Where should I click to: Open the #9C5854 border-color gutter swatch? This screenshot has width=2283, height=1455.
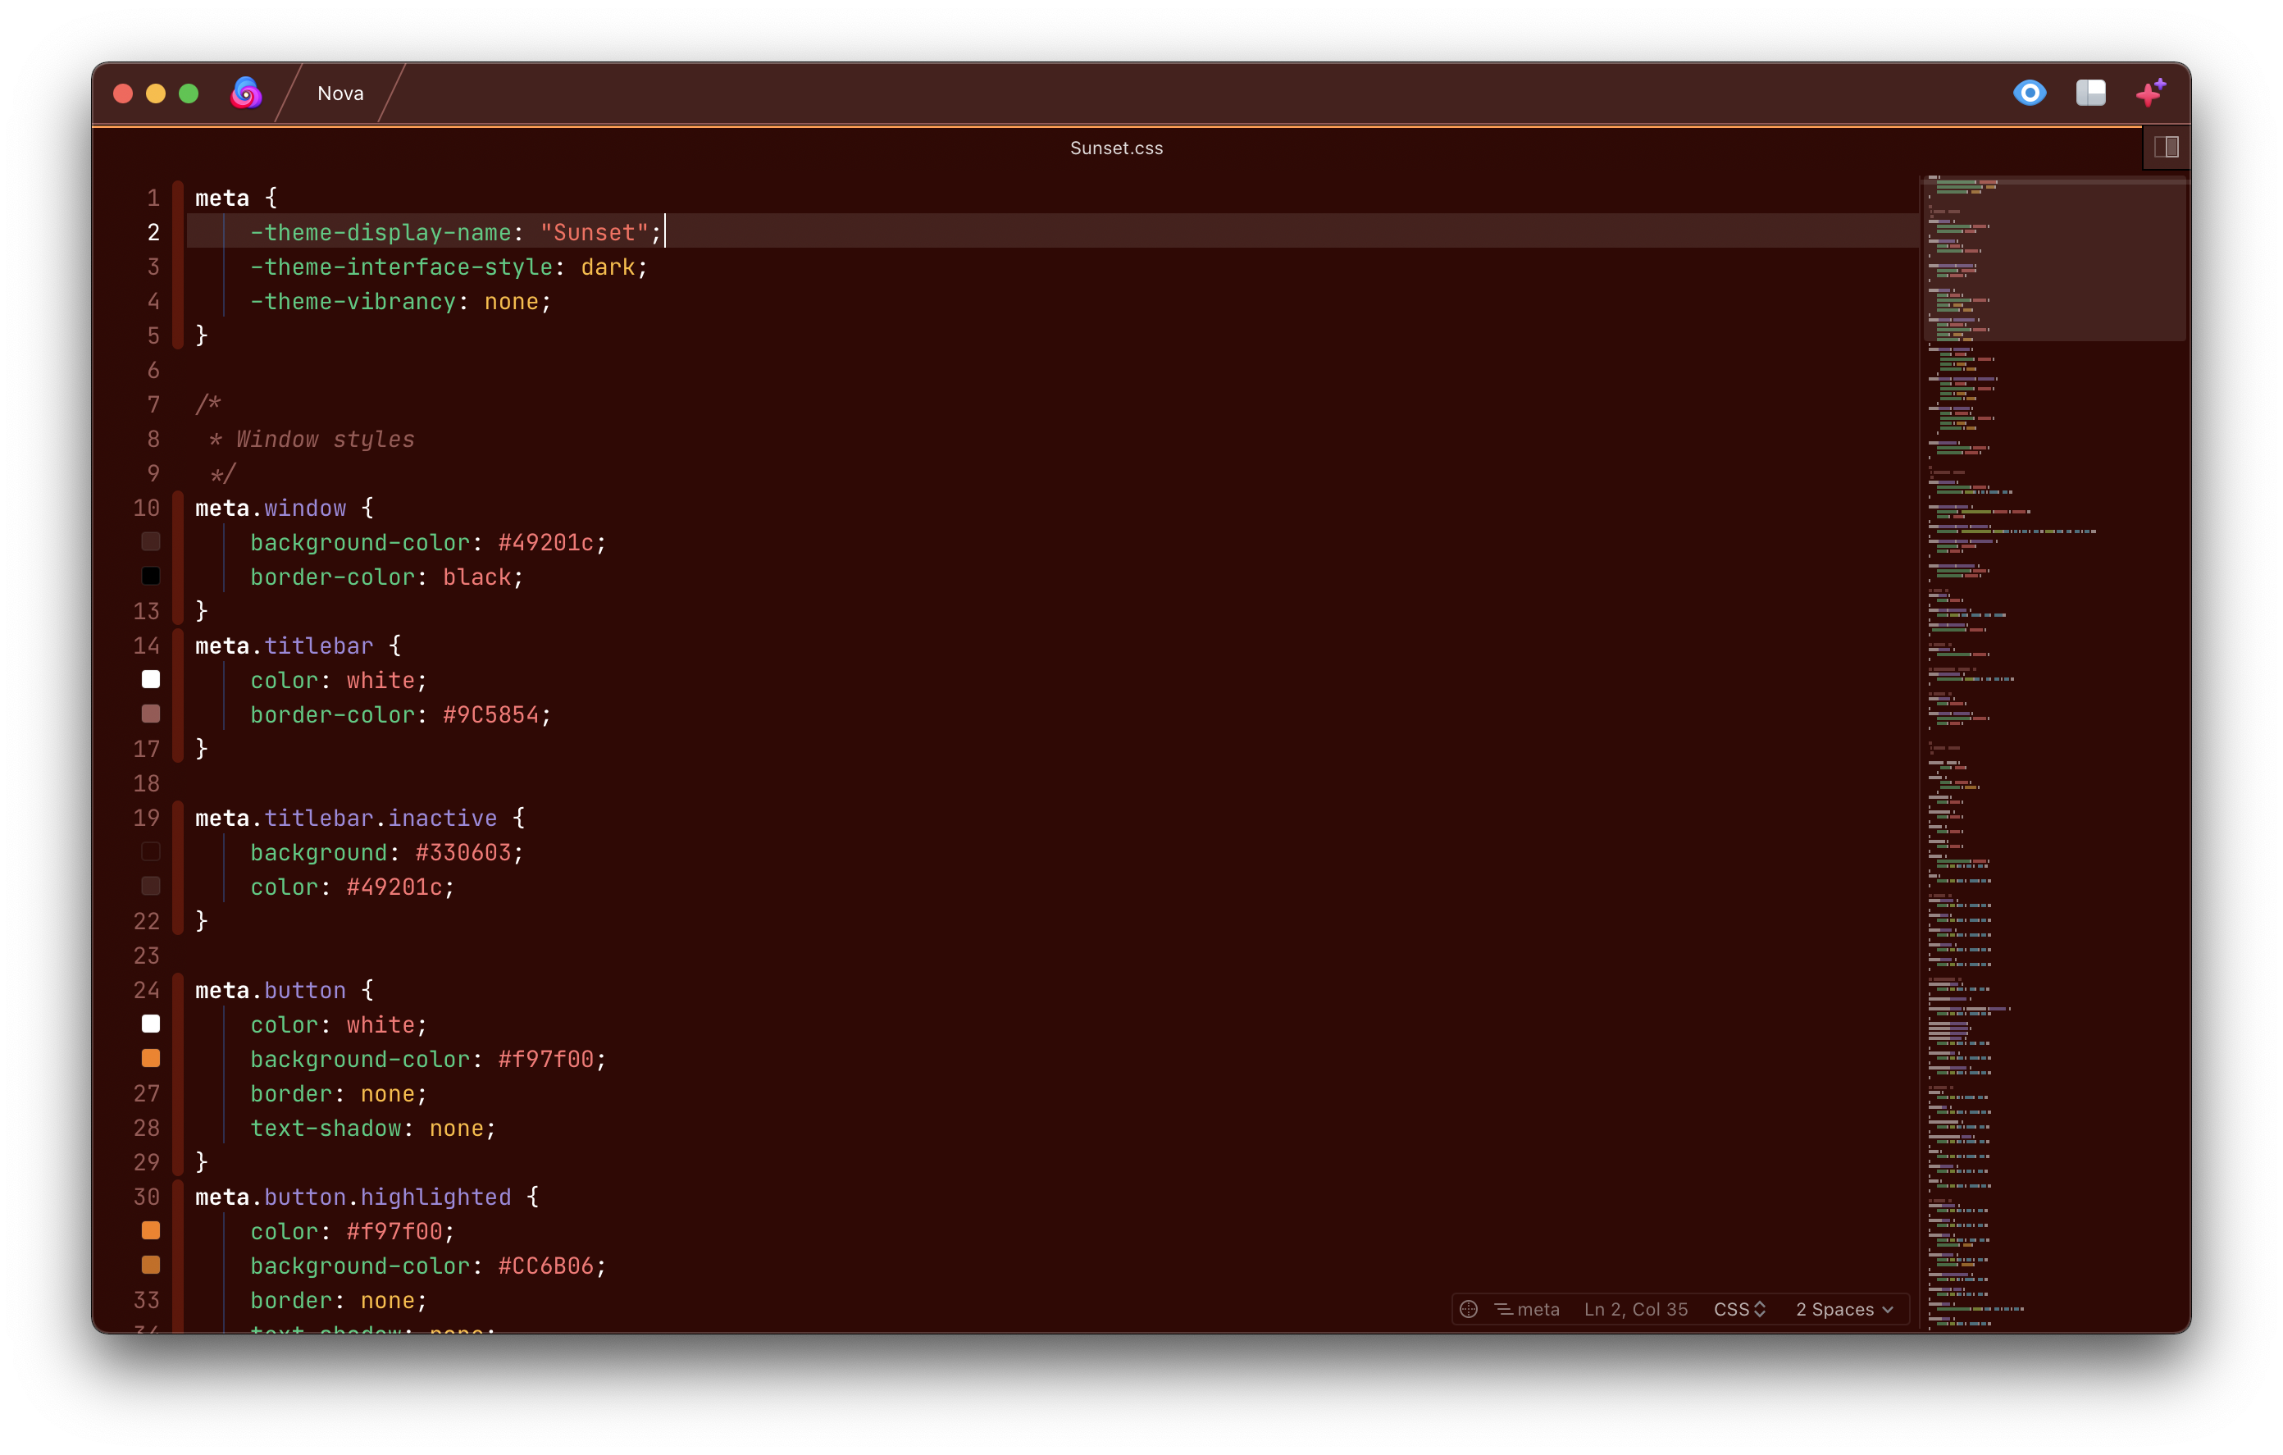(151, 714)
